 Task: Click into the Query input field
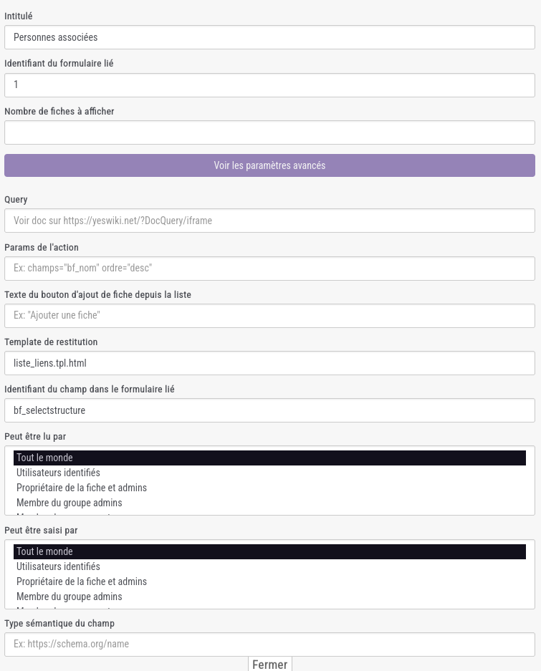pos(269,221)
